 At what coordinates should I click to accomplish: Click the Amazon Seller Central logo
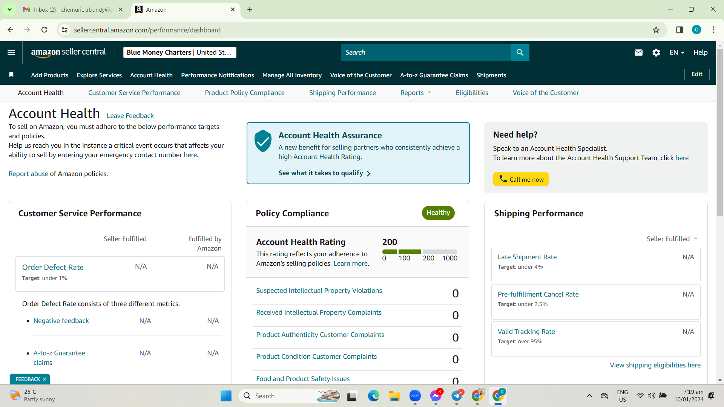68,52
